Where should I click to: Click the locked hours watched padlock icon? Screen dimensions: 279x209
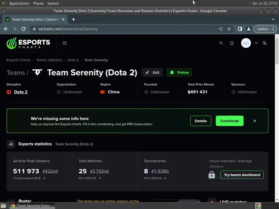click(211, 175)
